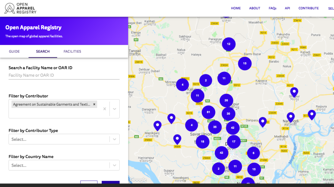Select the cluster marker showing 6

pyautogui.click(x=253, y=153)
